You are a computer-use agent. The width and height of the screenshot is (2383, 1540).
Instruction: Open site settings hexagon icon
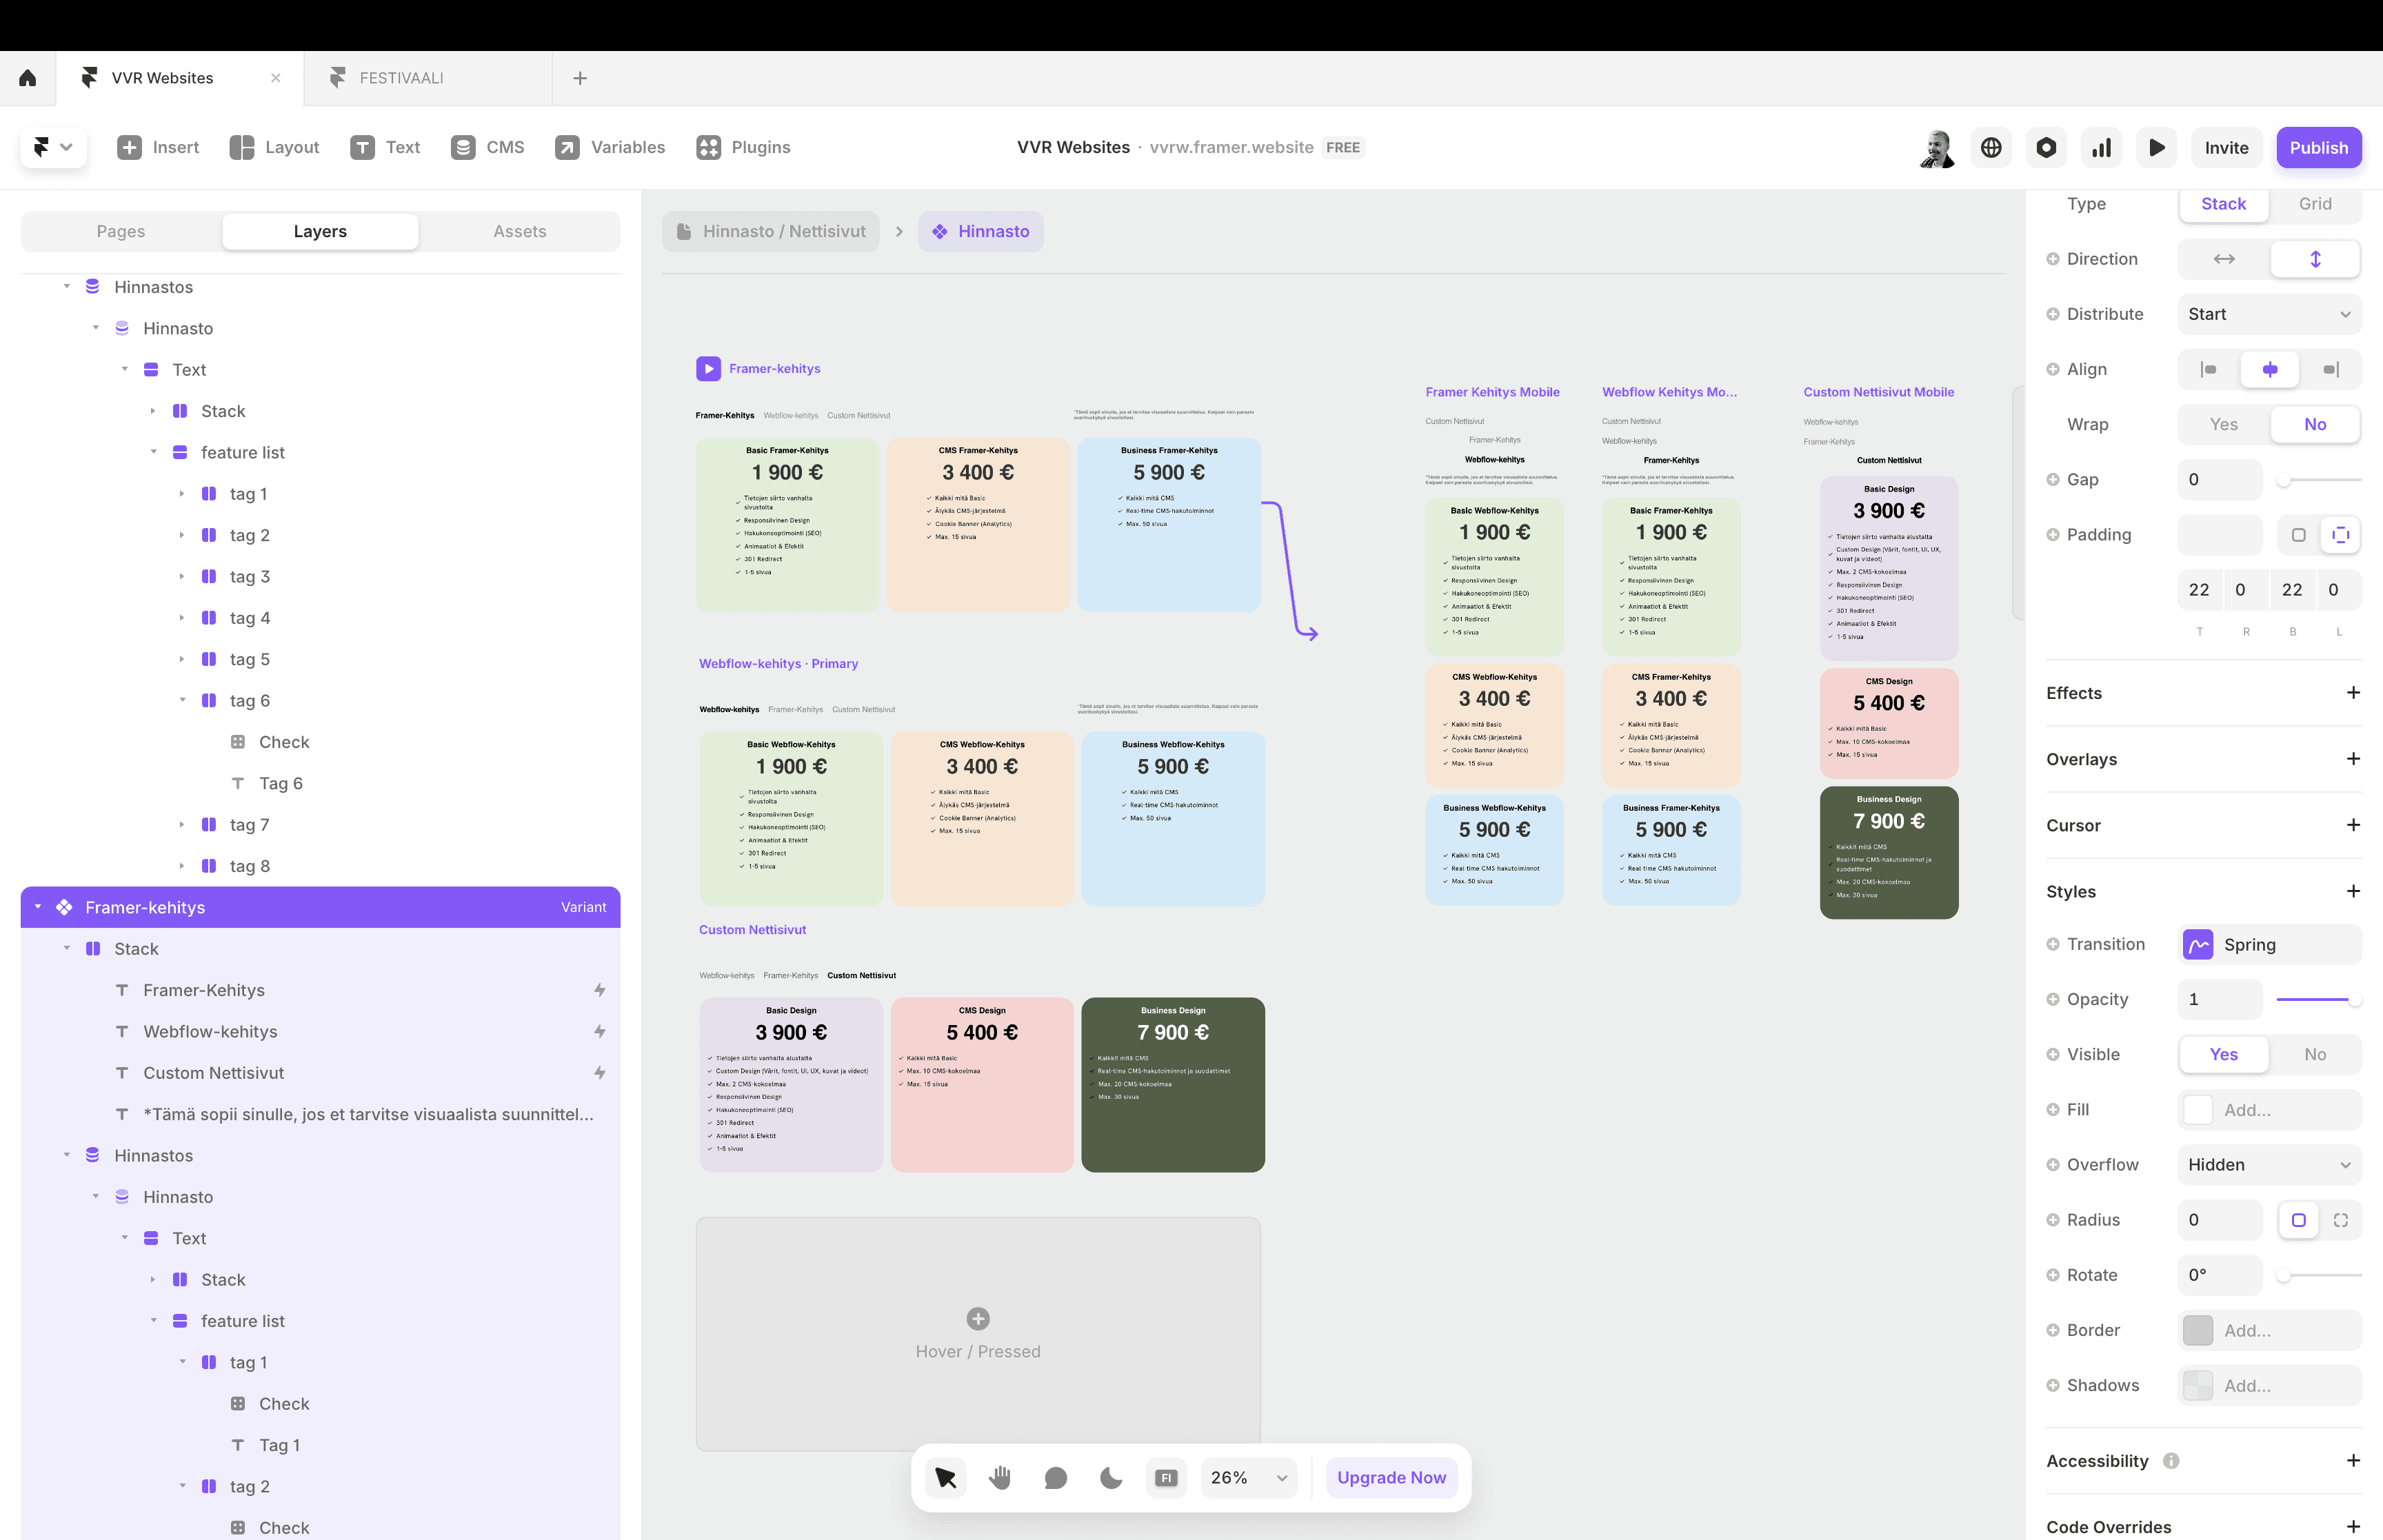pyautogui.click(x=2046, y=148)
